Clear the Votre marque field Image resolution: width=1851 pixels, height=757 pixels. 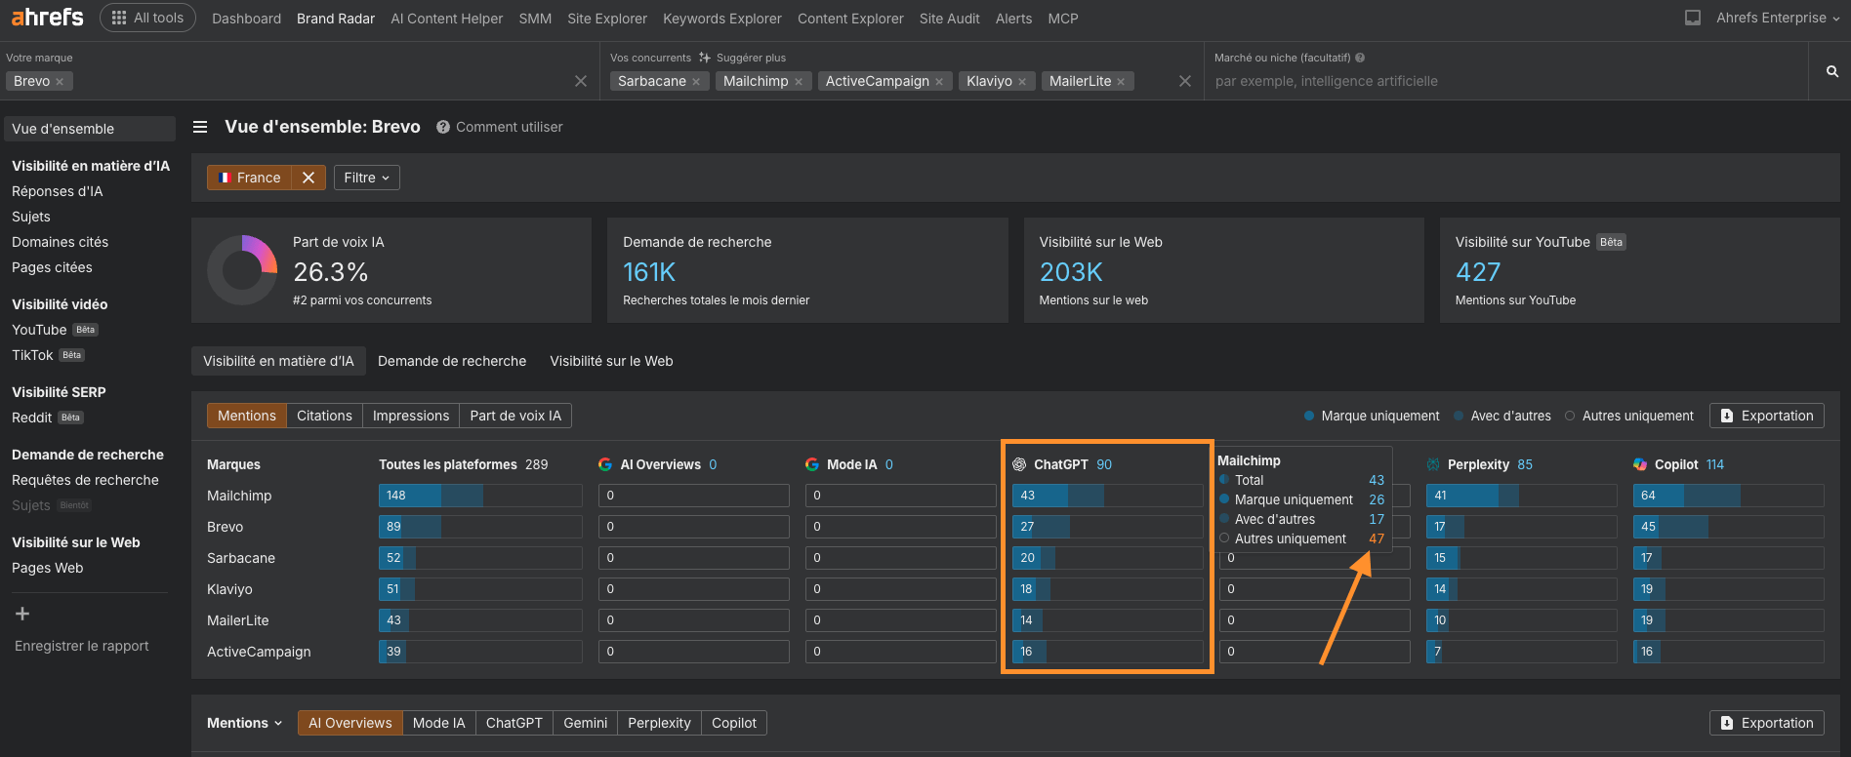click(581, 81)
